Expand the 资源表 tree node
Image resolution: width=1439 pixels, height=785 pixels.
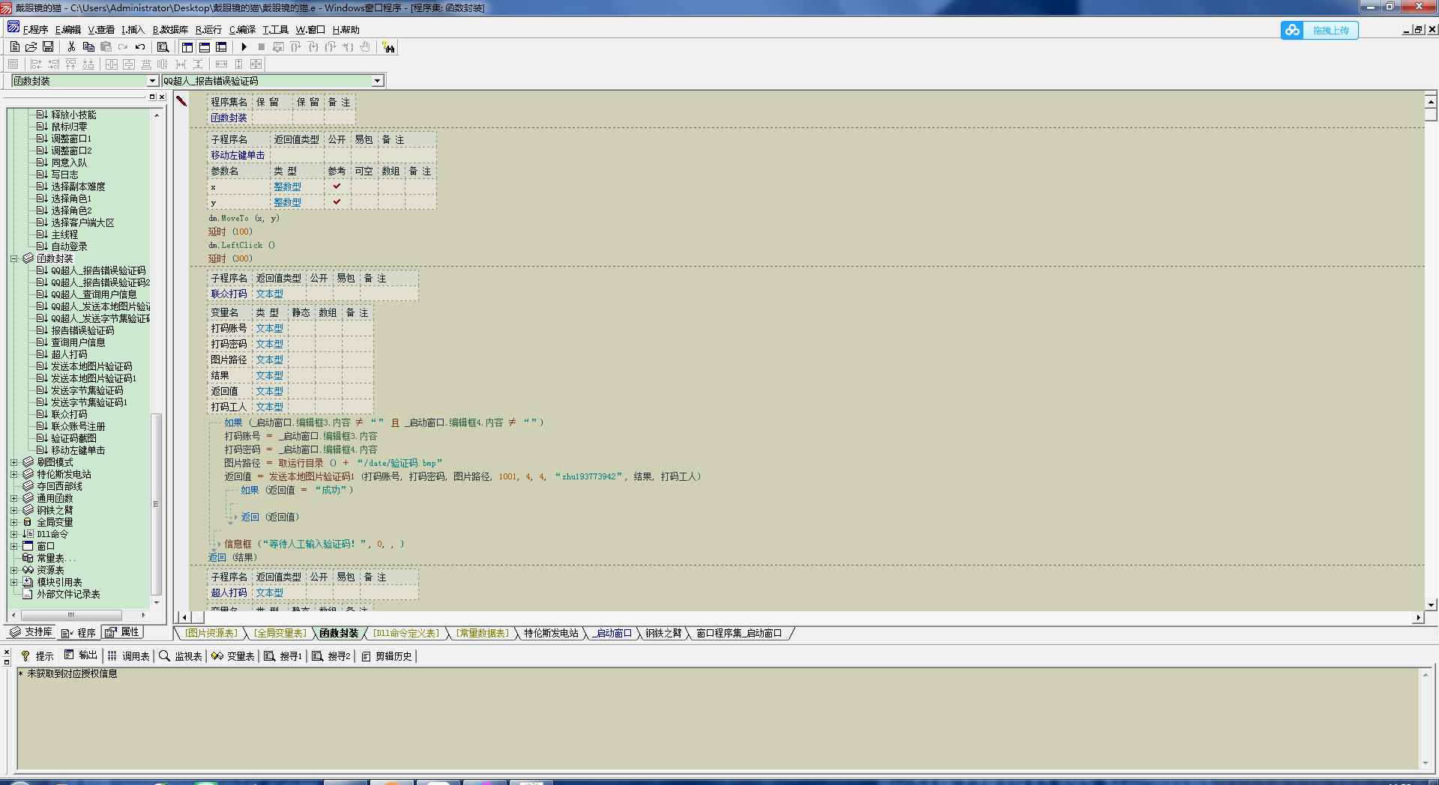13,570
